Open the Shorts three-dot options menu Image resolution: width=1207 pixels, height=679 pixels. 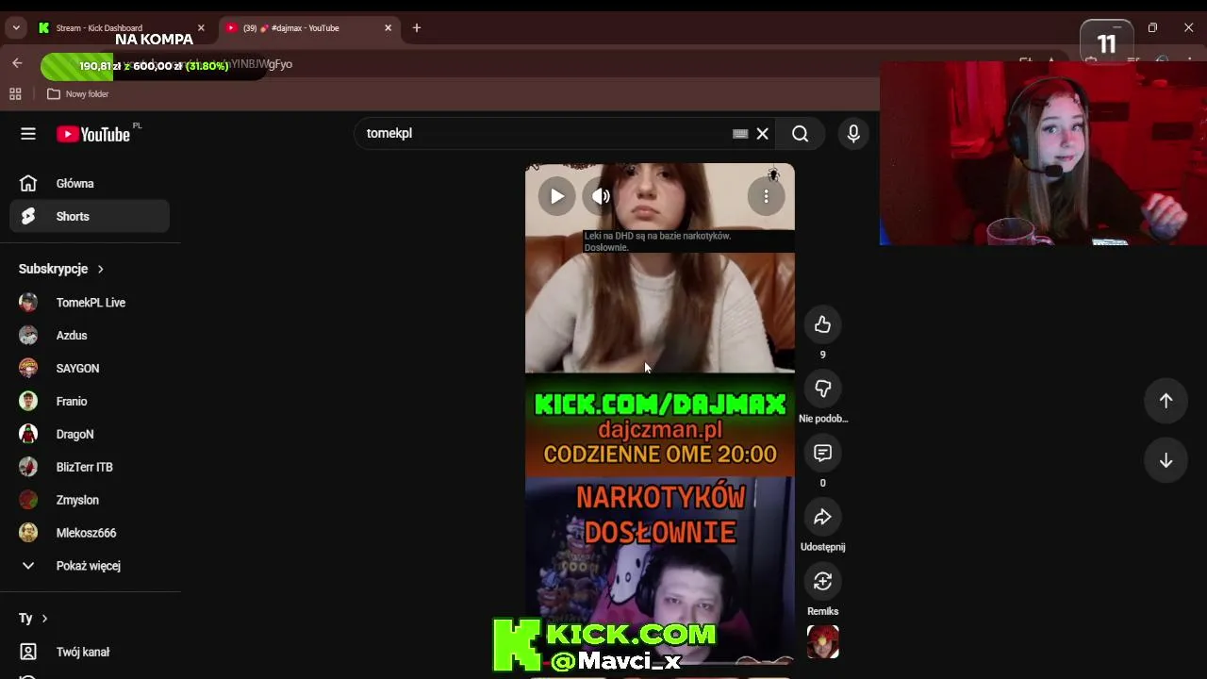[766, 196]
